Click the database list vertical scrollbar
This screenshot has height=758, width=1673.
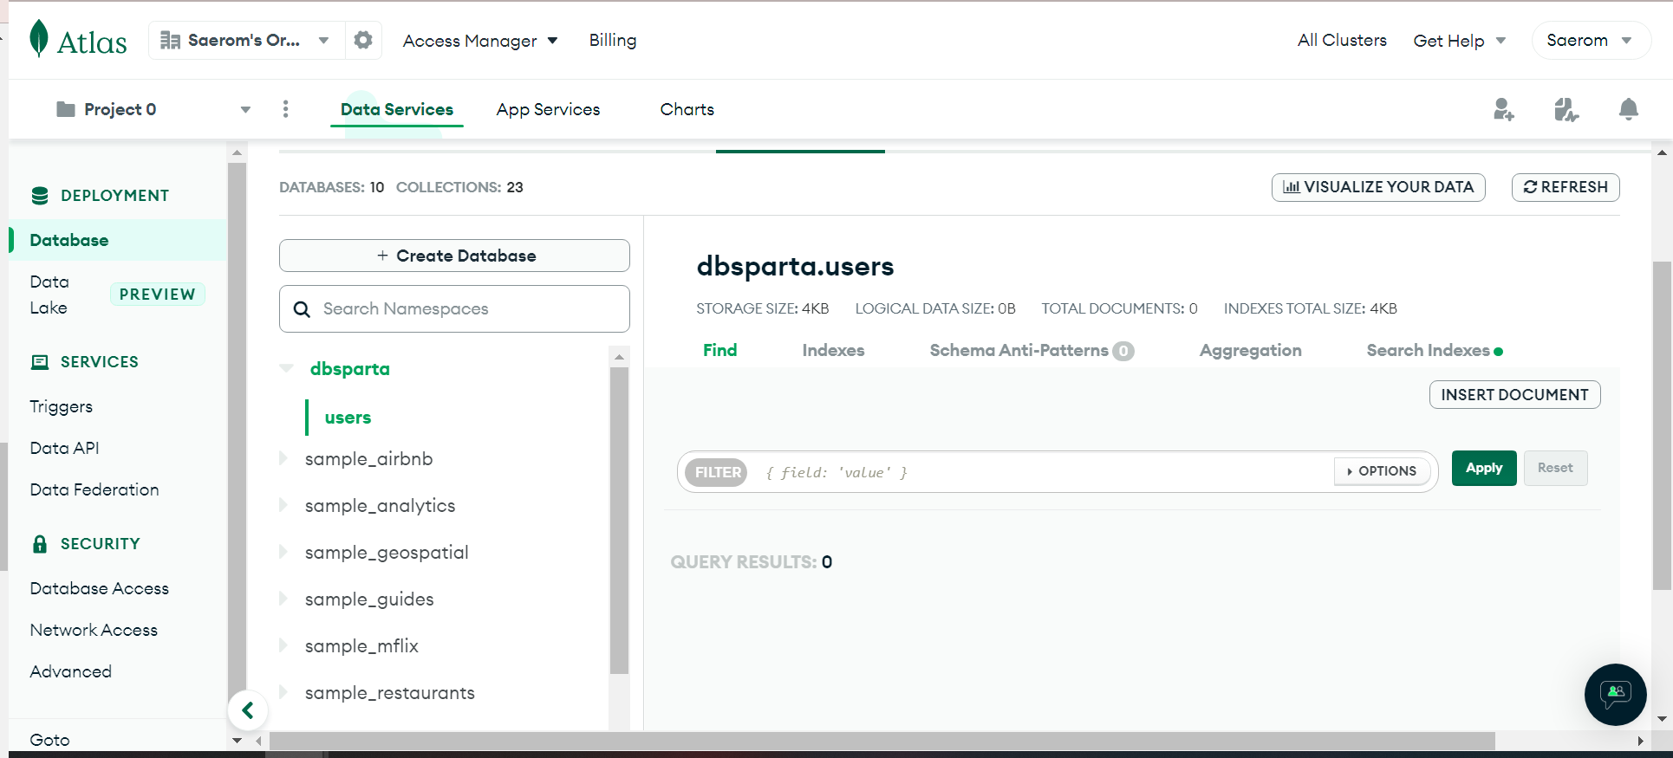(619, 520)
